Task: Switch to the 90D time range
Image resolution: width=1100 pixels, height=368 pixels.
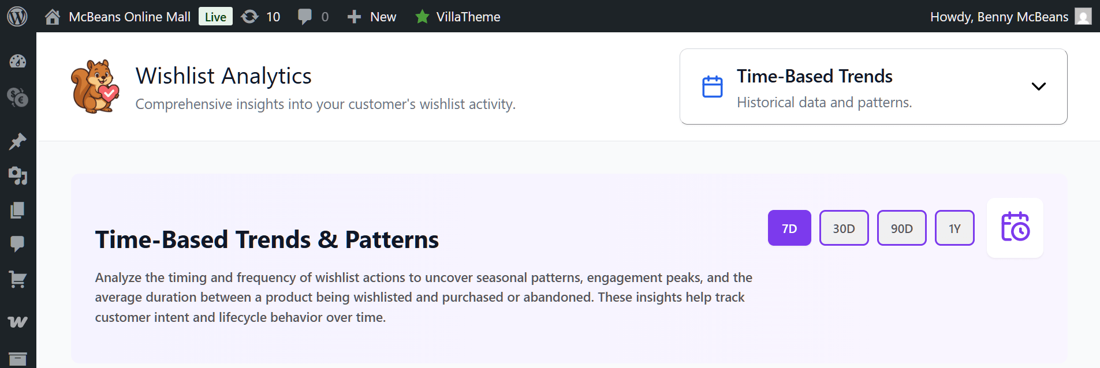Action: tap(901, 228)
